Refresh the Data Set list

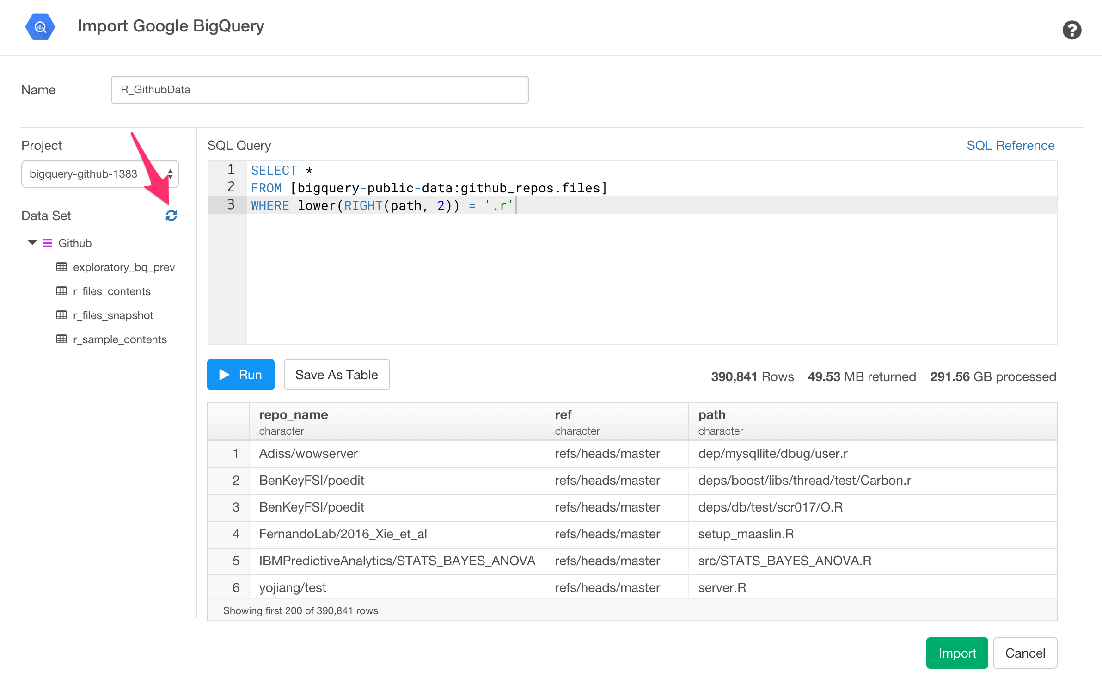point(171,216)
